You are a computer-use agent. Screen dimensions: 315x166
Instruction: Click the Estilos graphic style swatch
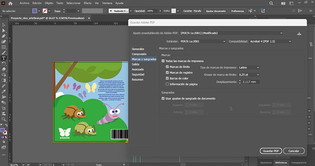point(174,11)
